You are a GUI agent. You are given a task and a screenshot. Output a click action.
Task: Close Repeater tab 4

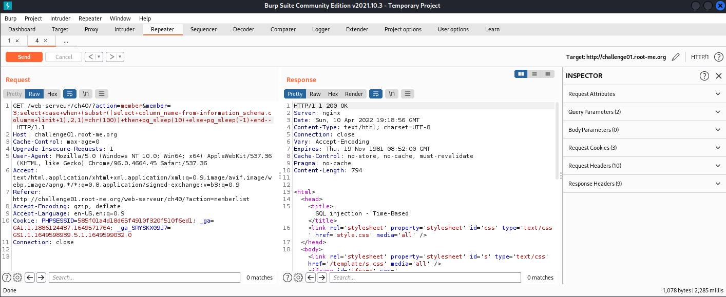pos(45,41)
